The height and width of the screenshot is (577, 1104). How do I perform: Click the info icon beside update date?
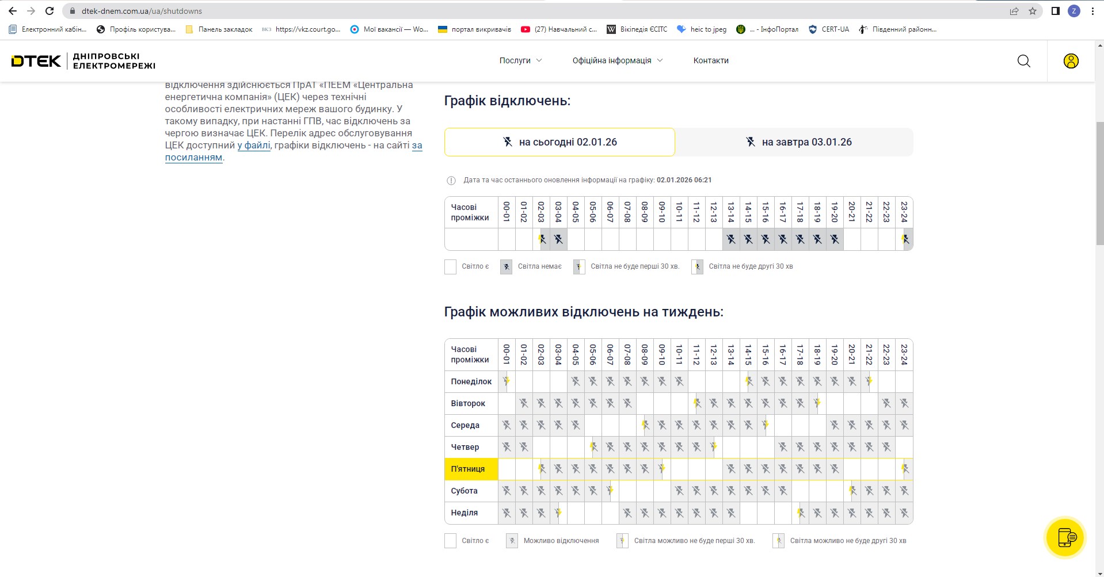click(x=451, y=181)
